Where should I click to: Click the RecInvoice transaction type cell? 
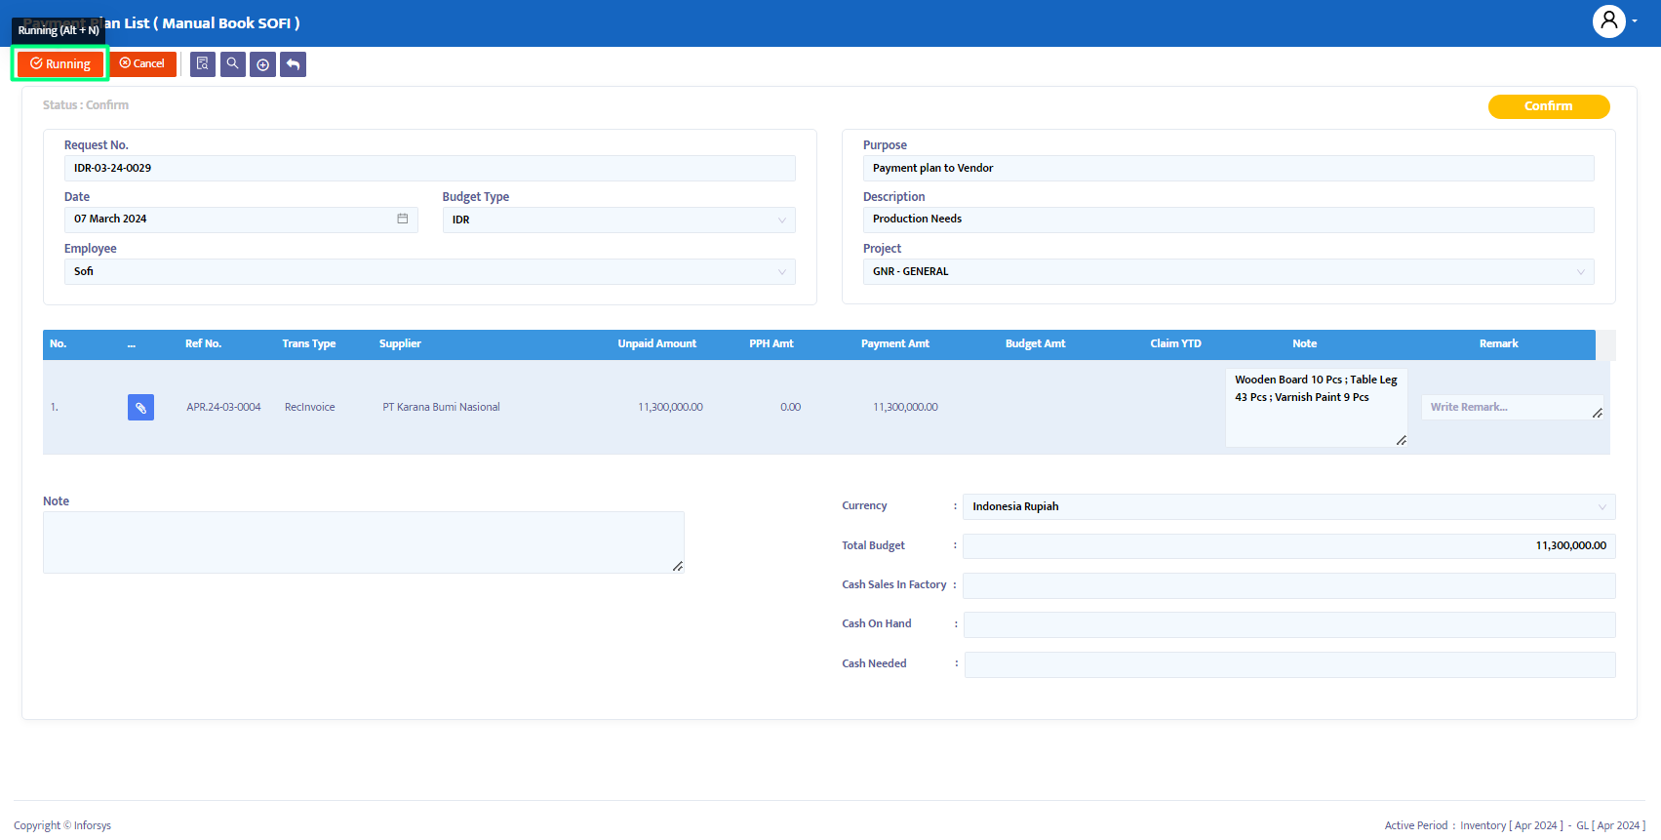pos(310,407)
